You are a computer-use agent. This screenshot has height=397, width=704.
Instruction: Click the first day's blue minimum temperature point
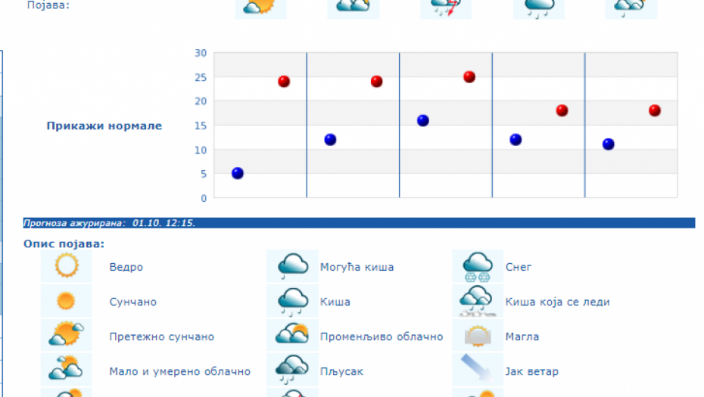pos(238,173)
